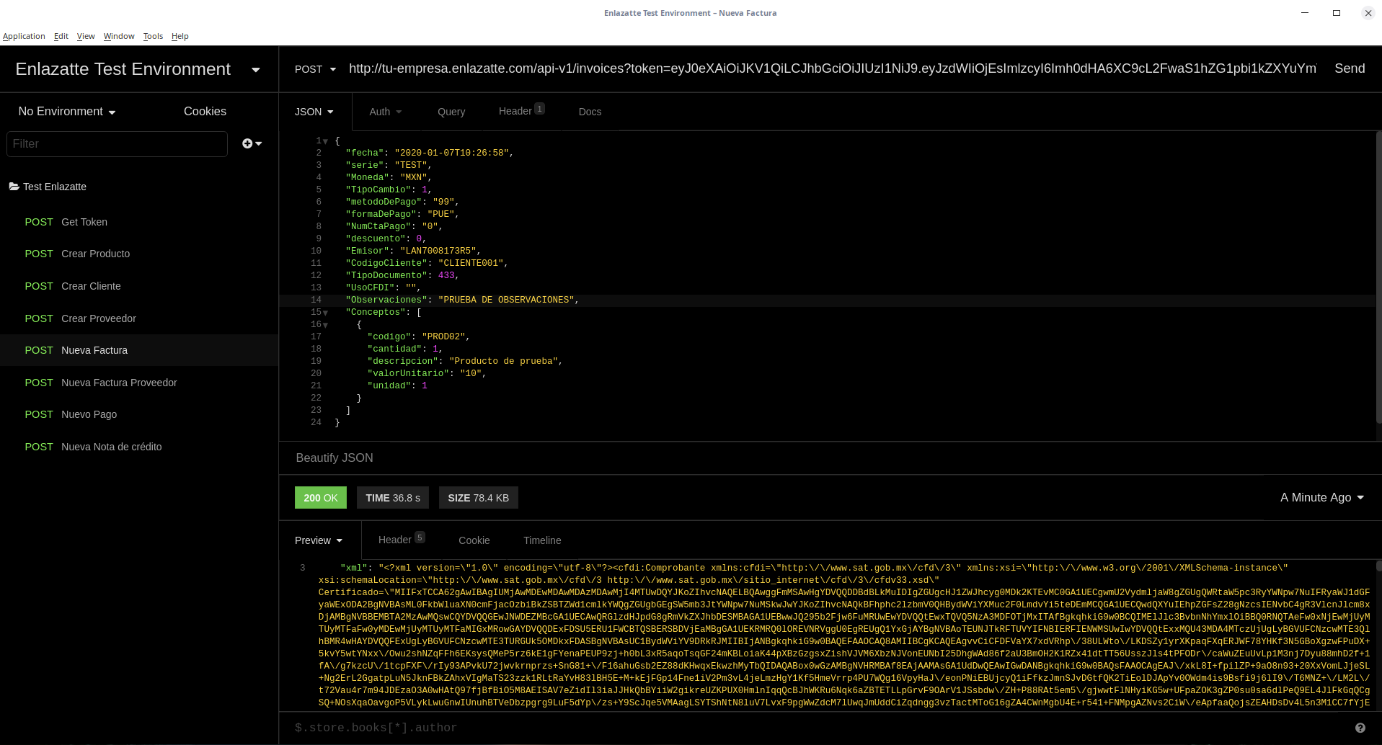
Task: Click the JSONPath response filter field
Action: coord(461,728)
